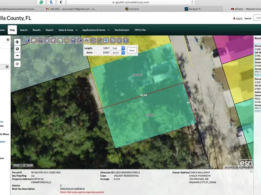Click the Log In link

pos(239,18)
